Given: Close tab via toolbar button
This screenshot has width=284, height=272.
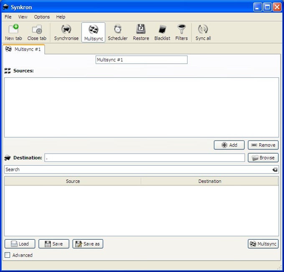Looking at the screenshot, I should 37,32.
